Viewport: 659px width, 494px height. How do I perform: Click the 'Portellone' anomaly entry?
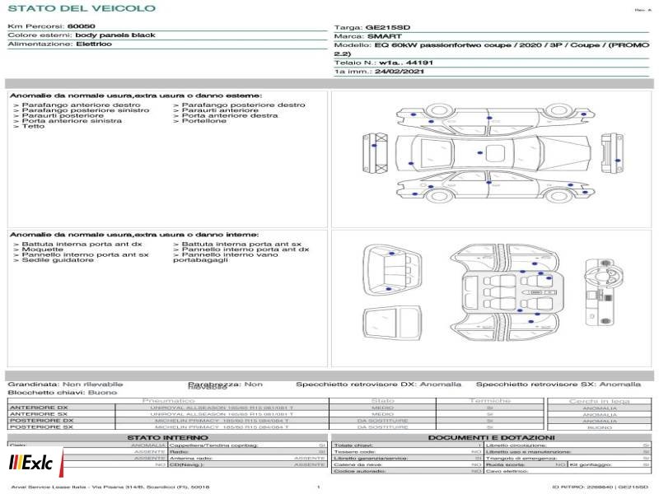click(203, 121)
